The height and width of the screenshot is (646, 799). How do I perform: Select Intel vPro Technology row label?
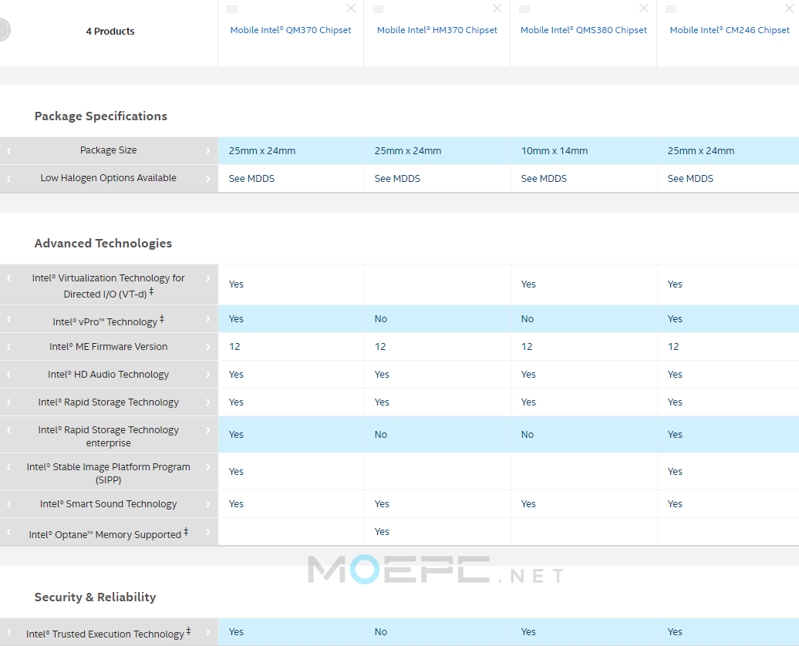(x=108, y=321)
